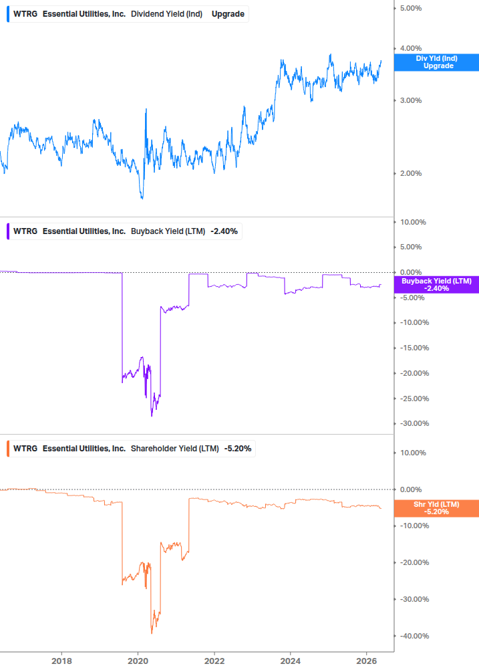Click the 4.00% label on dividend yield axis

point(410,48)
